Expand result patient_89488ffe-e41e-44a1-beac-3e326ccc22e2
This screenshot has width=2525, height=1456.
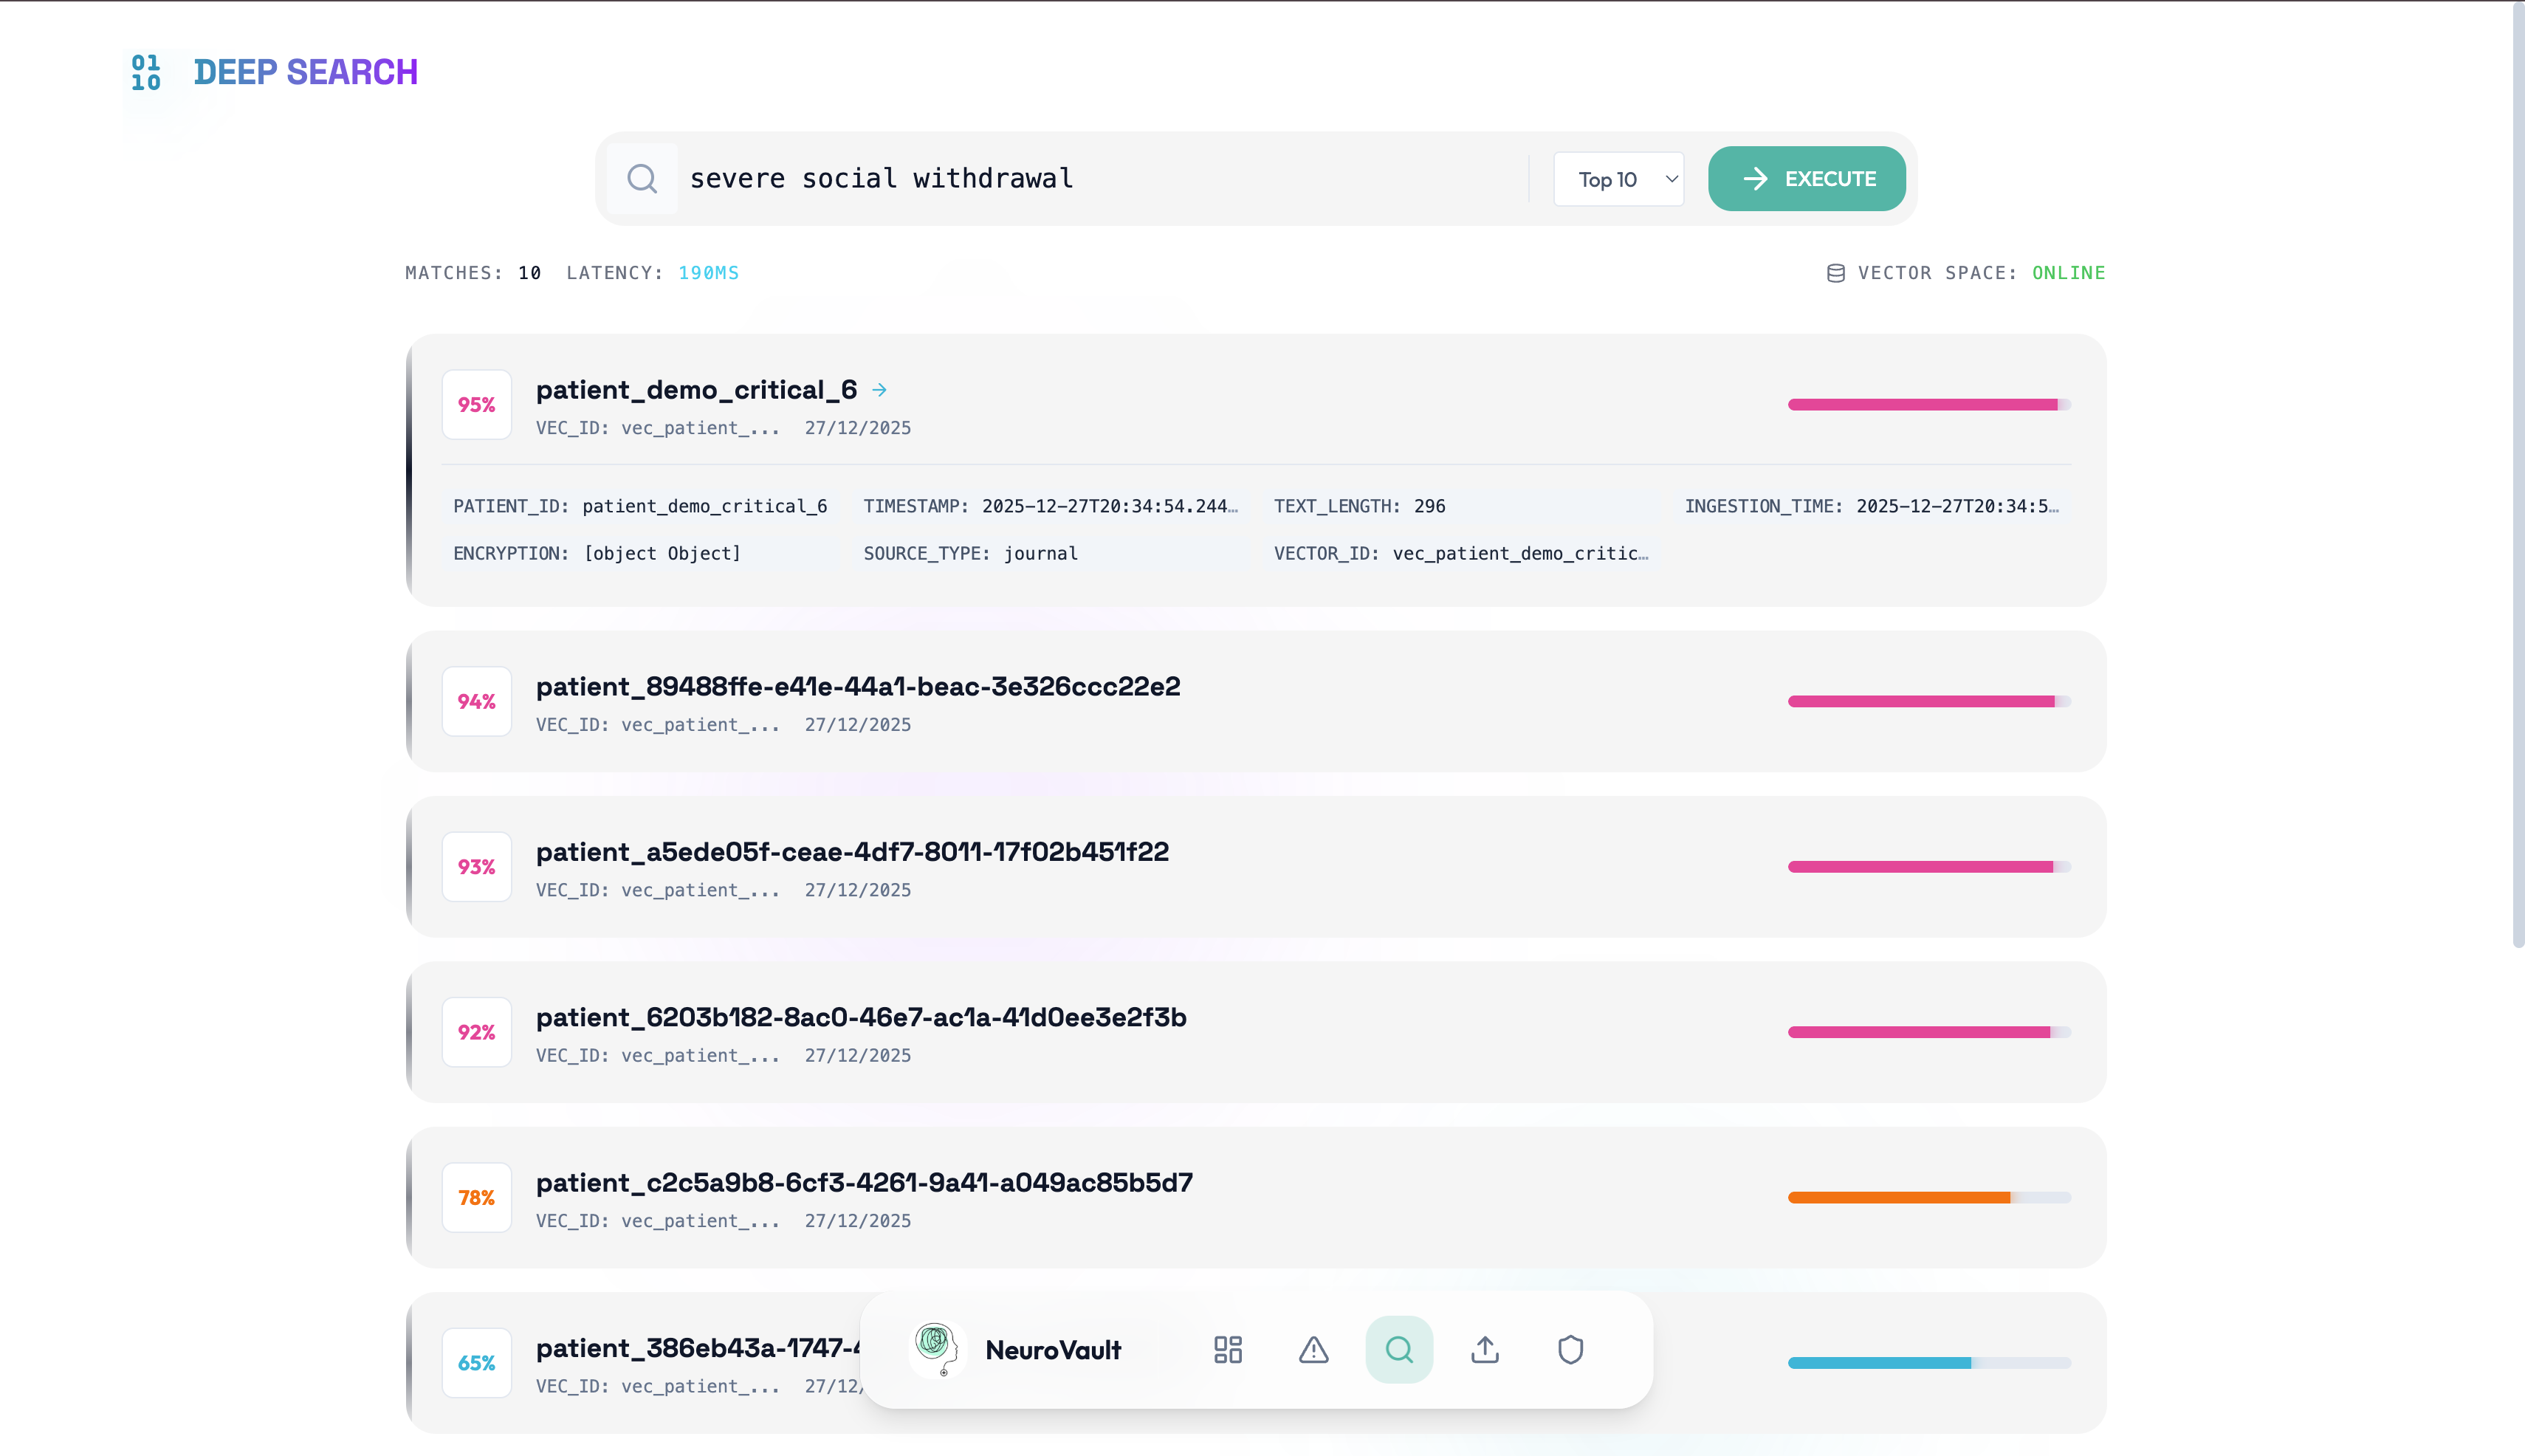tap(858, 687)
